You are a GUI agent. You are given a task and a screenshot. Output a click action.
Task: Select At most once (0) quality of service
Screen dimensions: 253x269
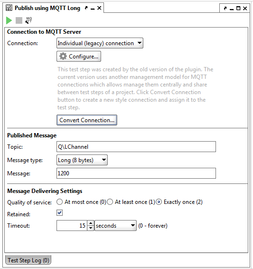pos(59,202)
